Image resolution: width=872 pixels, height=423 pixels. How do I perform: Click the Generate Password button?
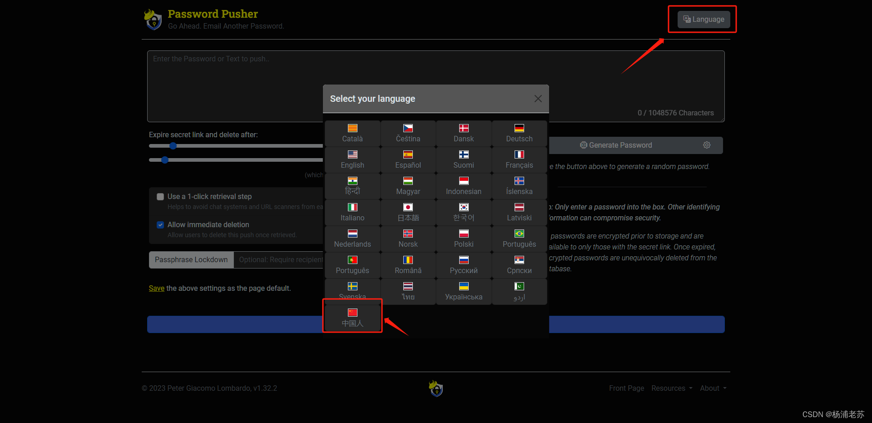pyautogui.click(x=616, y=145)
